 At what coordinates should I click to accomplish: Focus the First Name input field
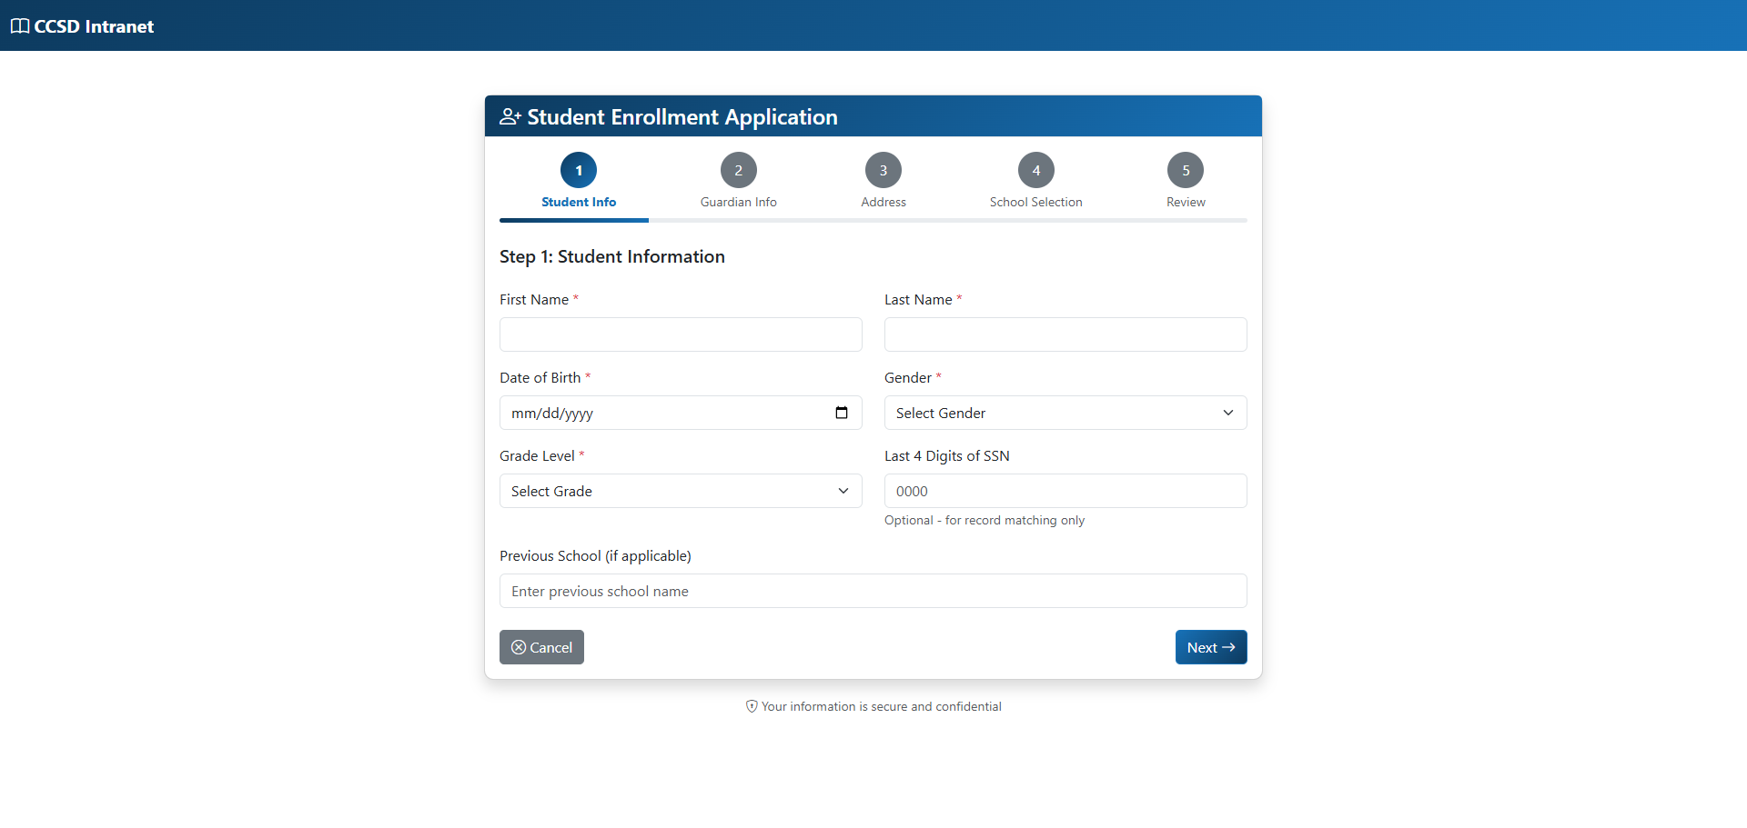point(680,334)
